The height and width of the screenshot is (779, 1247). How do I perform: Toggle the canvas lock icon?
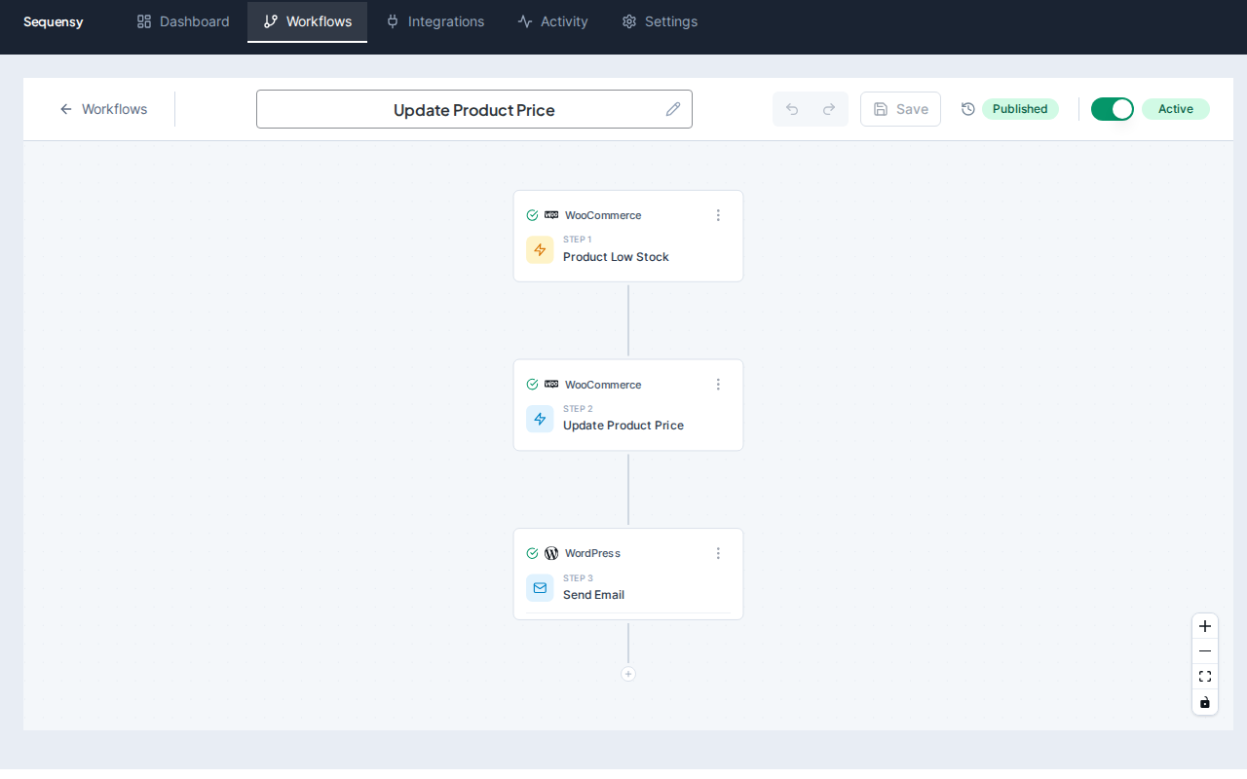1205,701
